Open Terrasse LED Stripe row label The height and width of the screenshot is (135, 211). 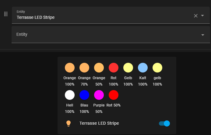[x=99, y=123]
